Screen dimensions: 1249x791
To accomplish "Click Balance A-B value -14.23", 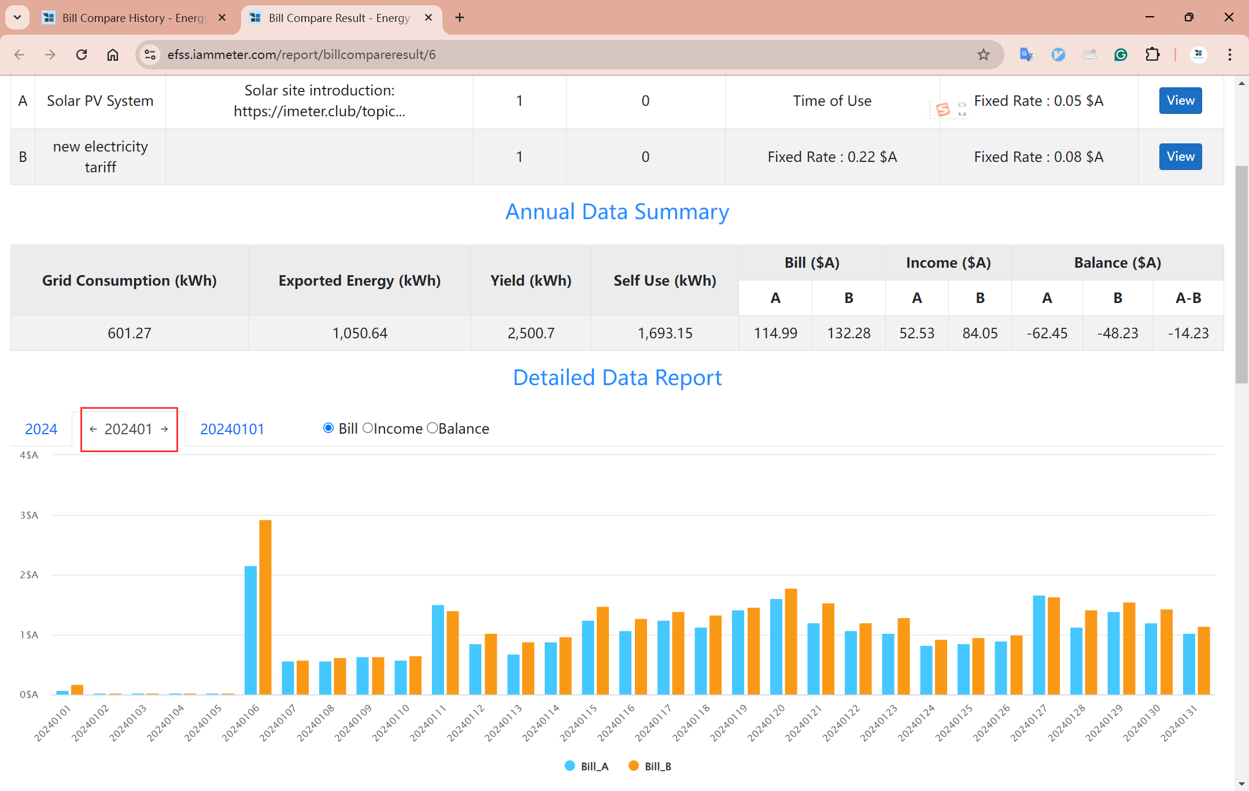I will (1188, 333).
